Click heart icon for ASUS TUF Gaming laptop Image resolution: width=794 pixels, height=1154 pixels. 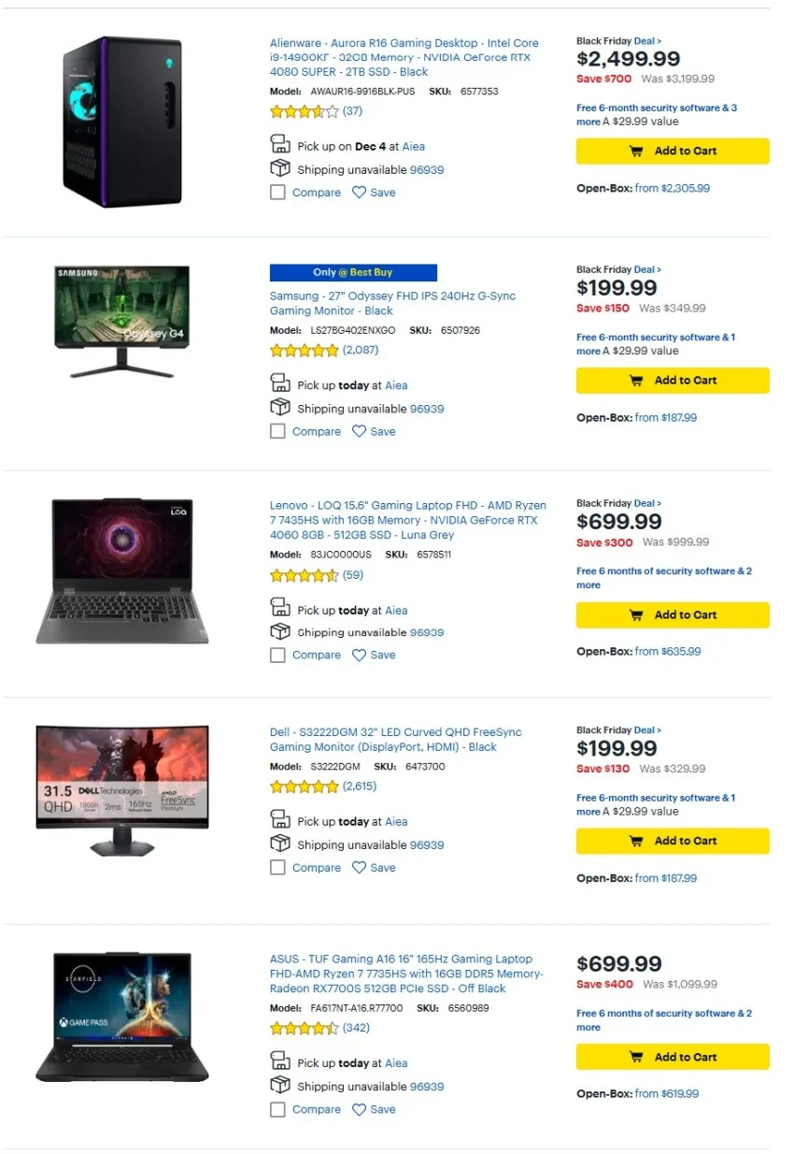(x=359, y=1110)
